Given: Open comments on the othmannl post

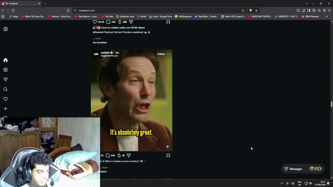Looking at the screenshot, I should pyautogui.click(x=108, y=22).
